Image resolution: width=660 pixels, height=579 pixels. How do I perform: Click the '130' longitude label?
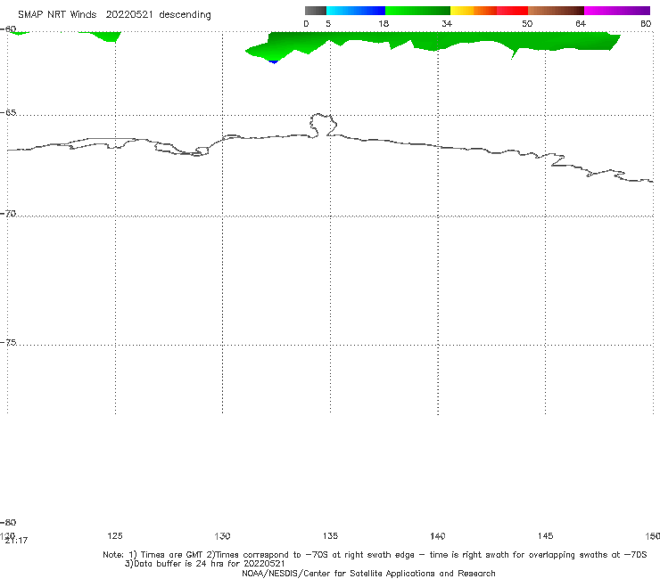(222, 535)
